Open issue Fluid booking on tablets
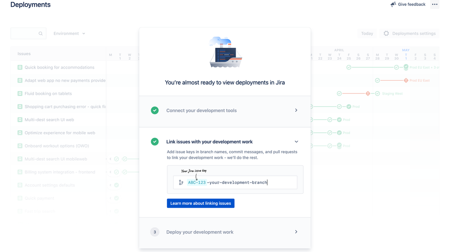The height and width of the screenshot is (252, 451). click(x=48, y=94)
